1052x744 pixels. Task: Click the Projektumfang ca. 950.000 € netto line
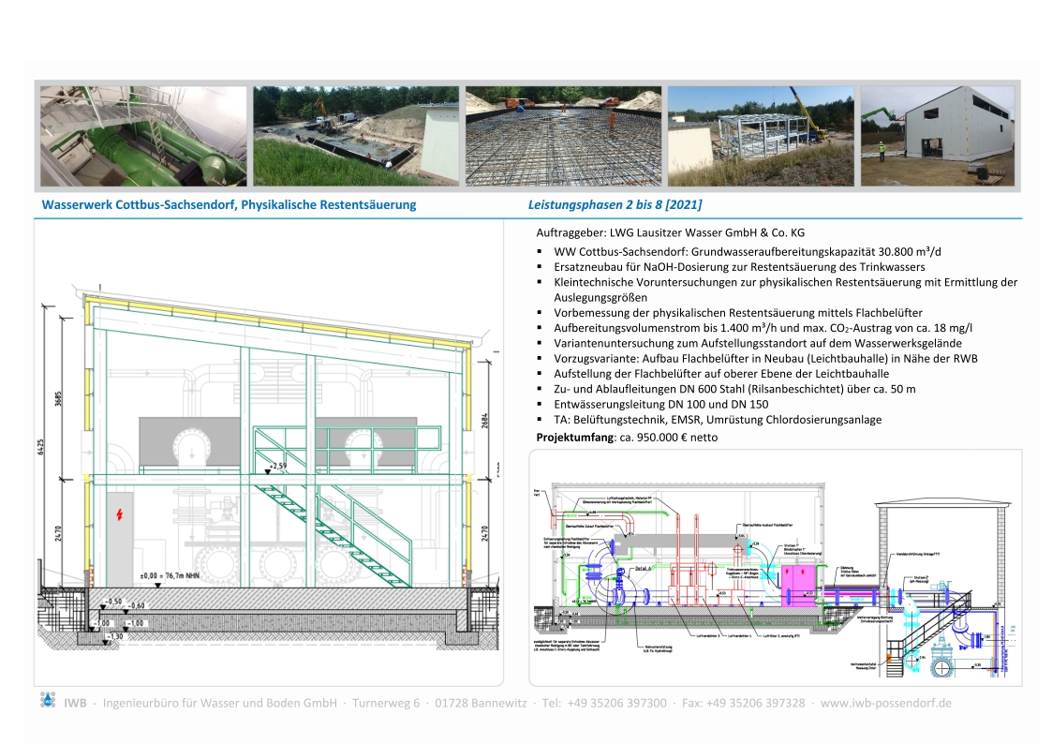click(x=627, y=437)
